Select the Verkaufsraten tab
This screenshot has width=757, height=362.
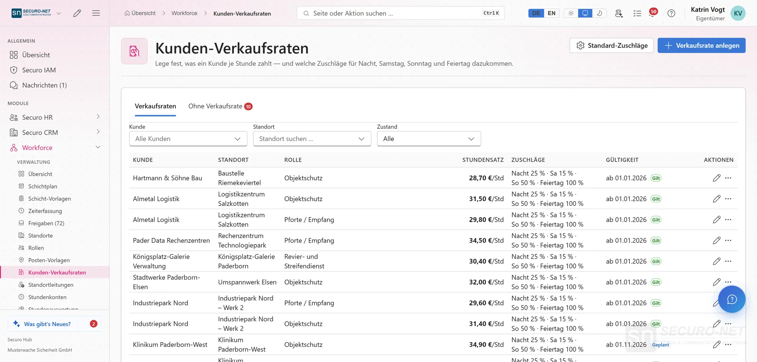pyautogui.click(x=155, y=106)
